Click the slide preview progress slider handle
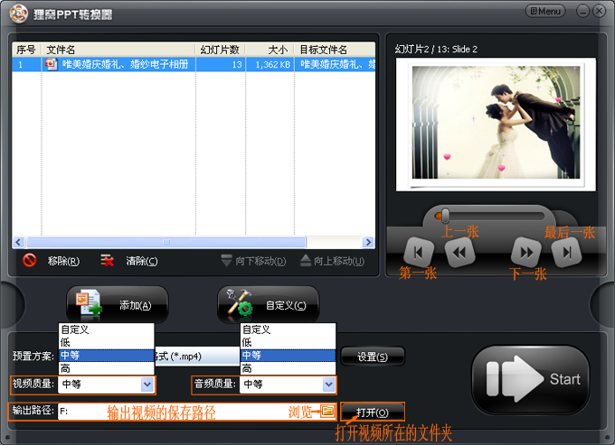The height and width of the screenshot is (445, 615). 445,216
